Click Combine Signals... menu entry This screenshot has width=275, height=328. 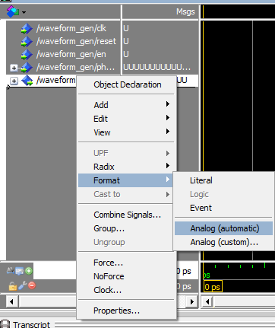click(x=126, y=215)
